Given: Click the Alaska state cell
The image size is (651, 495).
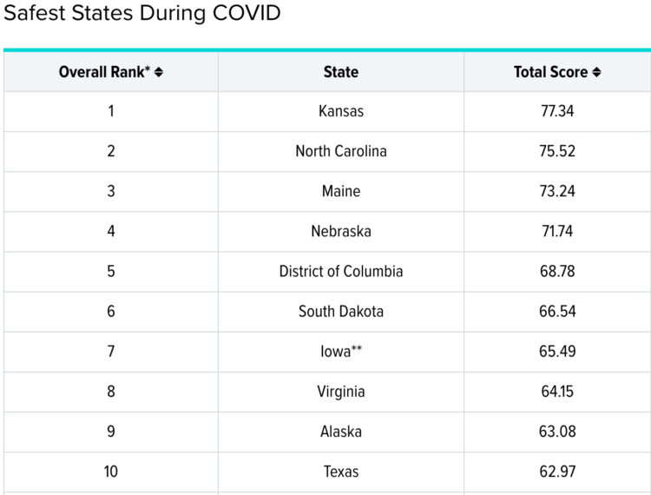Looking at the screenshot, I should (x=341, y=432).
